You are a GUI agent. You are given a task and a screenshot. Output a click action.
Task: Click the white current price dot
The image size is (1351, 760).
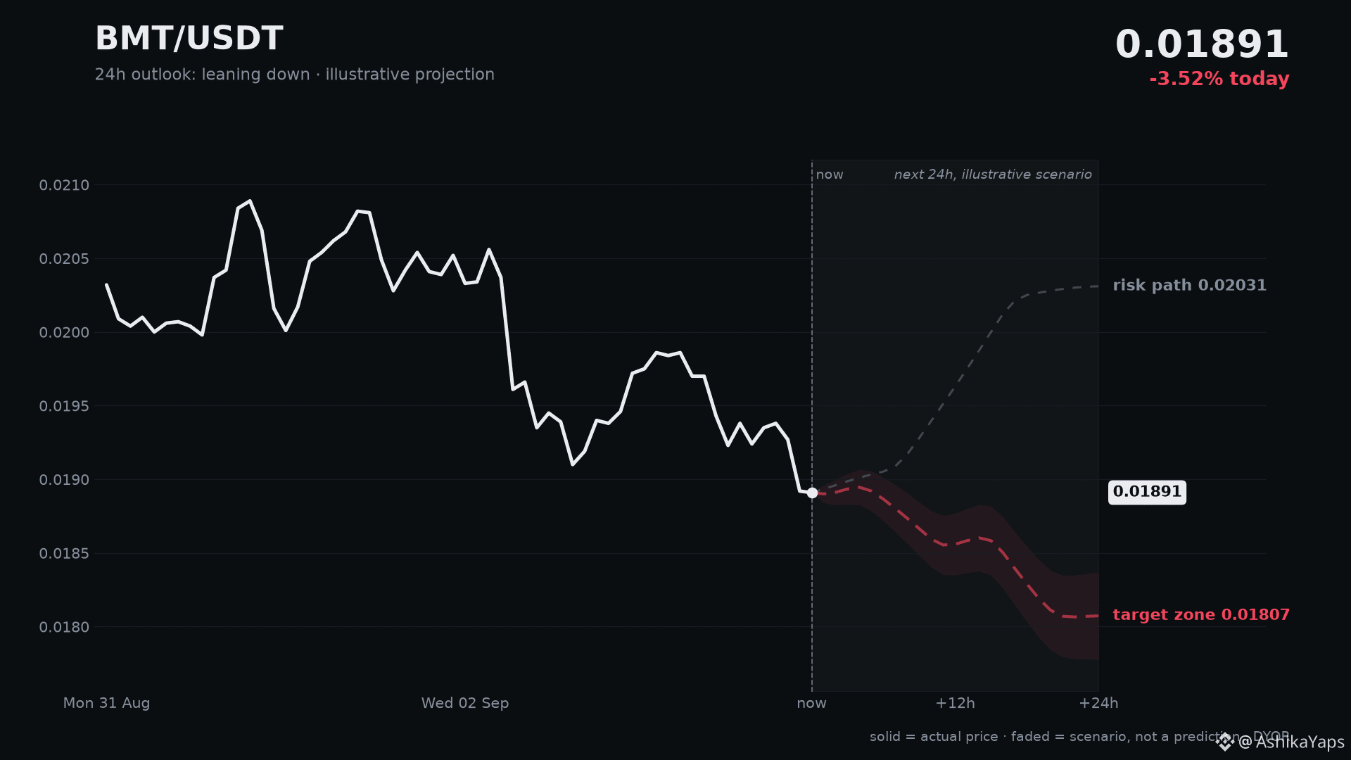pyautogui.click(x=812, y=493)
